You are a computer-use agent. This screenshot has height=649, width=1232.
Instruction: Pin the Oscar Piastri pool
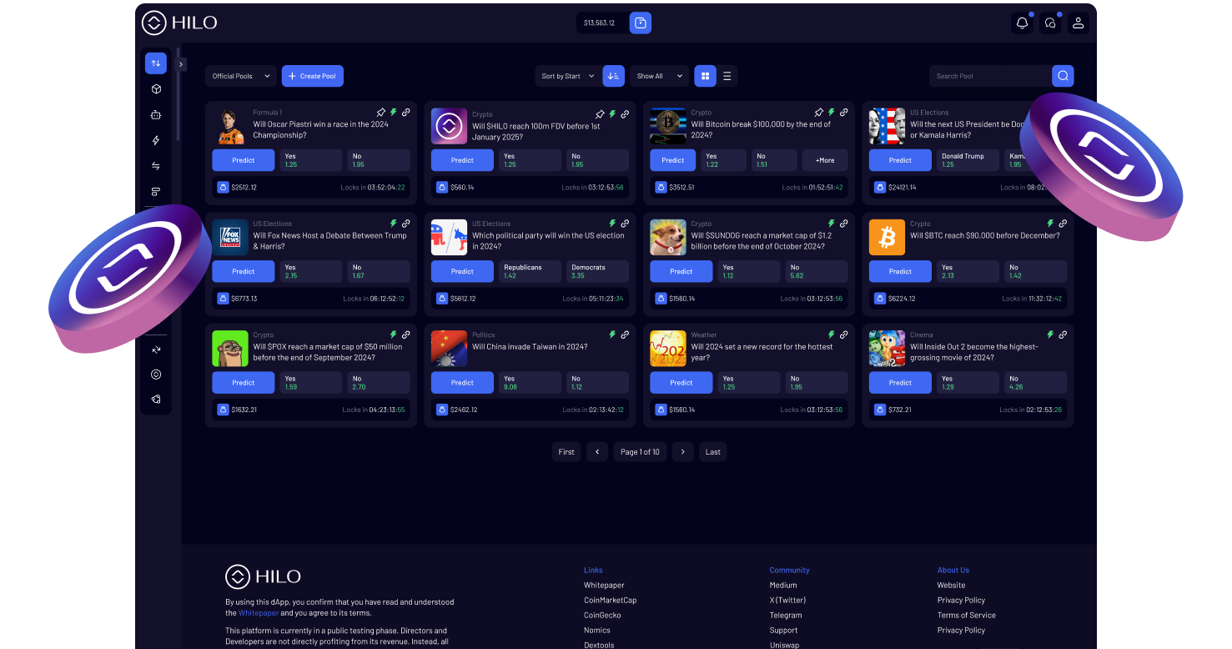(380, 113)
